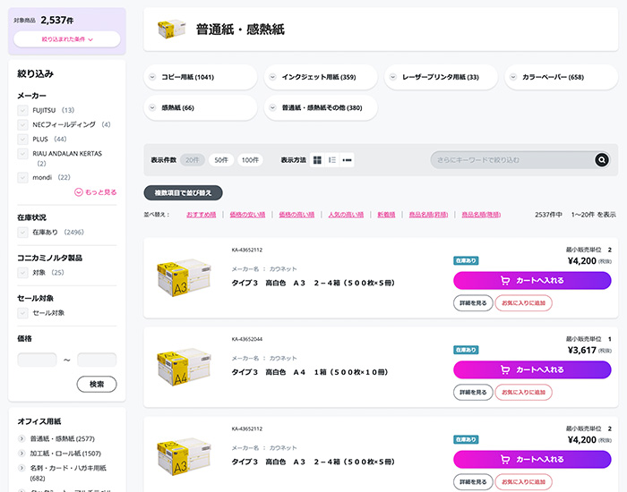
Task: Expand the レーザープリンタ用紙 (33) category
Action: [441, 77]
